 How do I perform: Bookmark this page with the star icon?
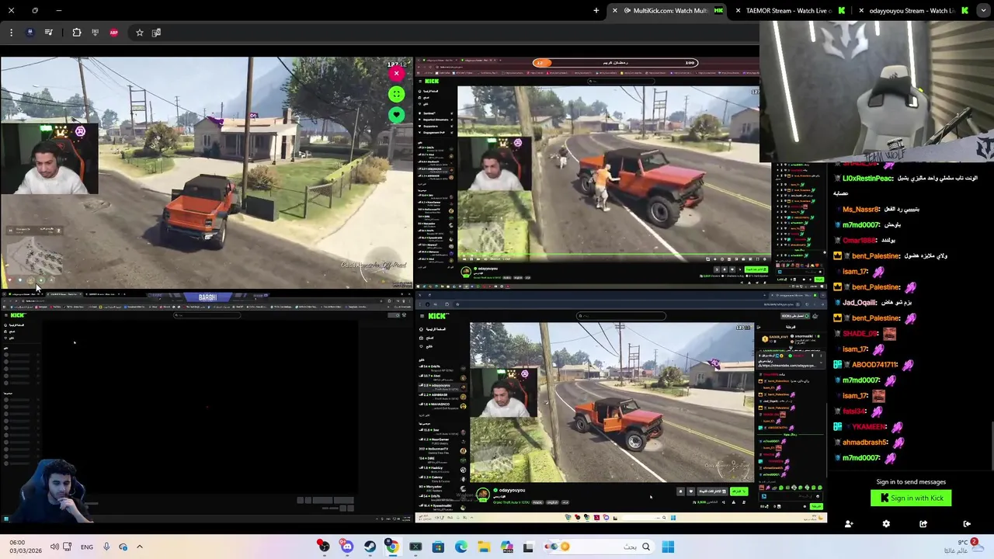pos(139,33)
